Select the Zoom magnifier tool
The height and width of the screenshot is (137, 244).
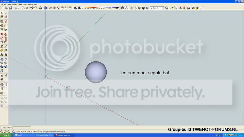2,63
